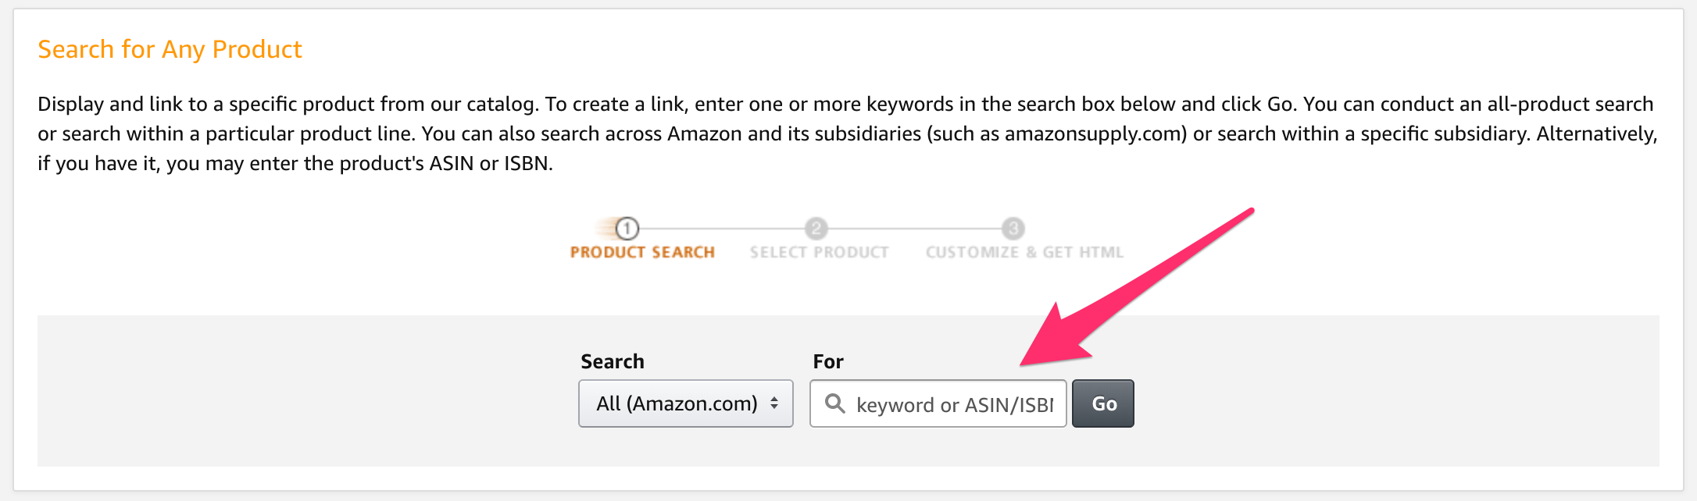Screen dimensions: 1697x501
Task: Click progress line between steps 2 and 3
Action: tap(915, 229)
